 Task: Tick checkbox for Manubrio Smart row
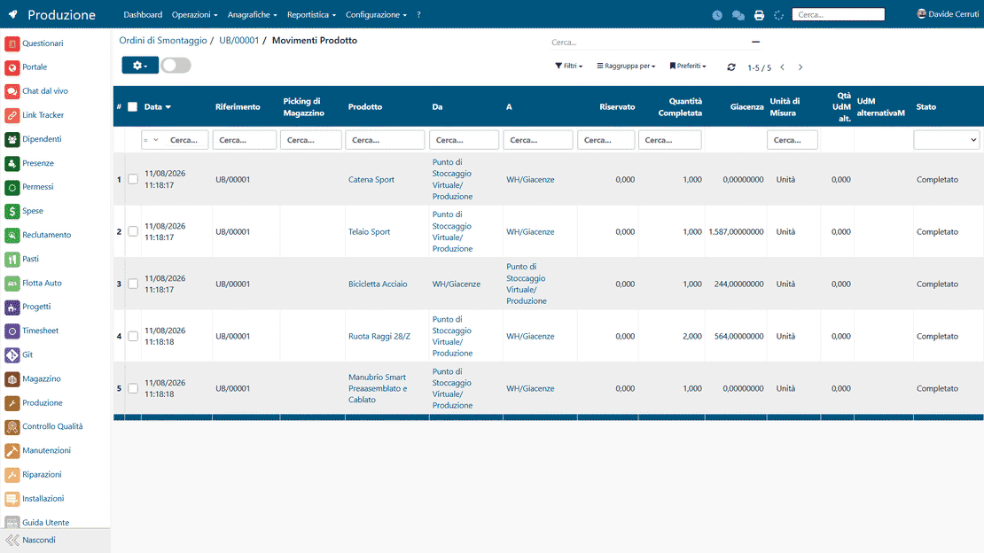(133, 388)
